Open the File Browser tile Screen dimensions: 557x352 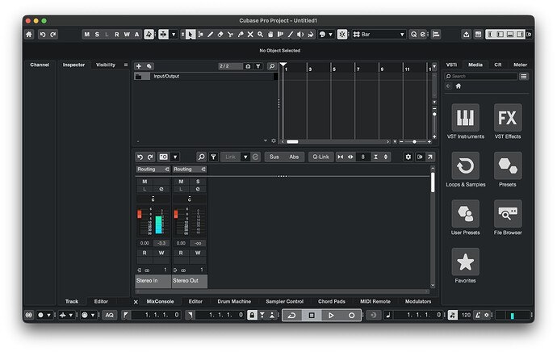tap(508, 213)
